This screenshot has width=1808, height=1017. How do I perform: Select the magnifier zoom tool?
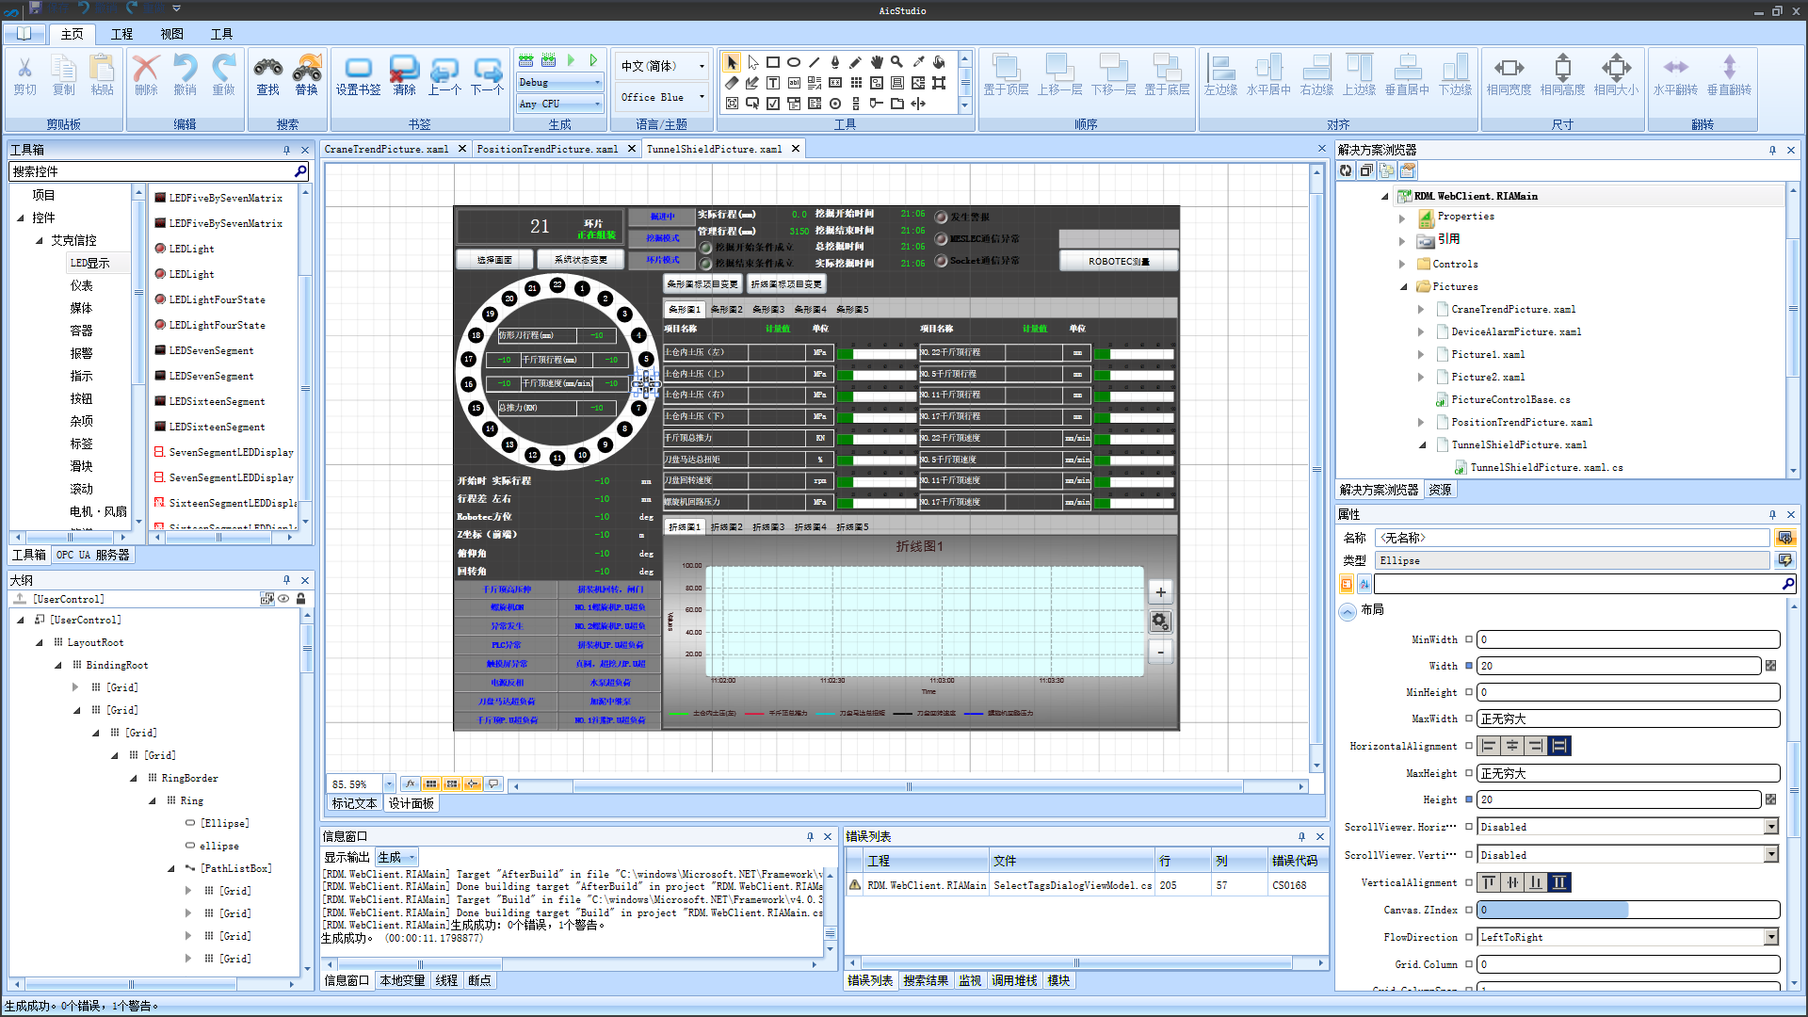pyautogui.click(x=897, y=62)
